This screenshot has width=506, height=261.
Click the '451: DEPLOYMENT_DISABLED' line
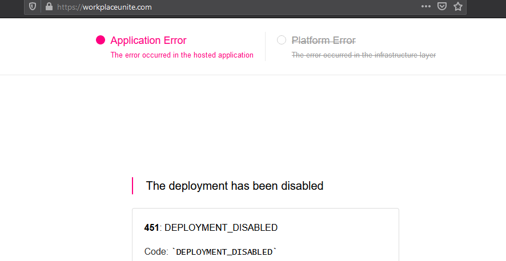pos(211,227)
